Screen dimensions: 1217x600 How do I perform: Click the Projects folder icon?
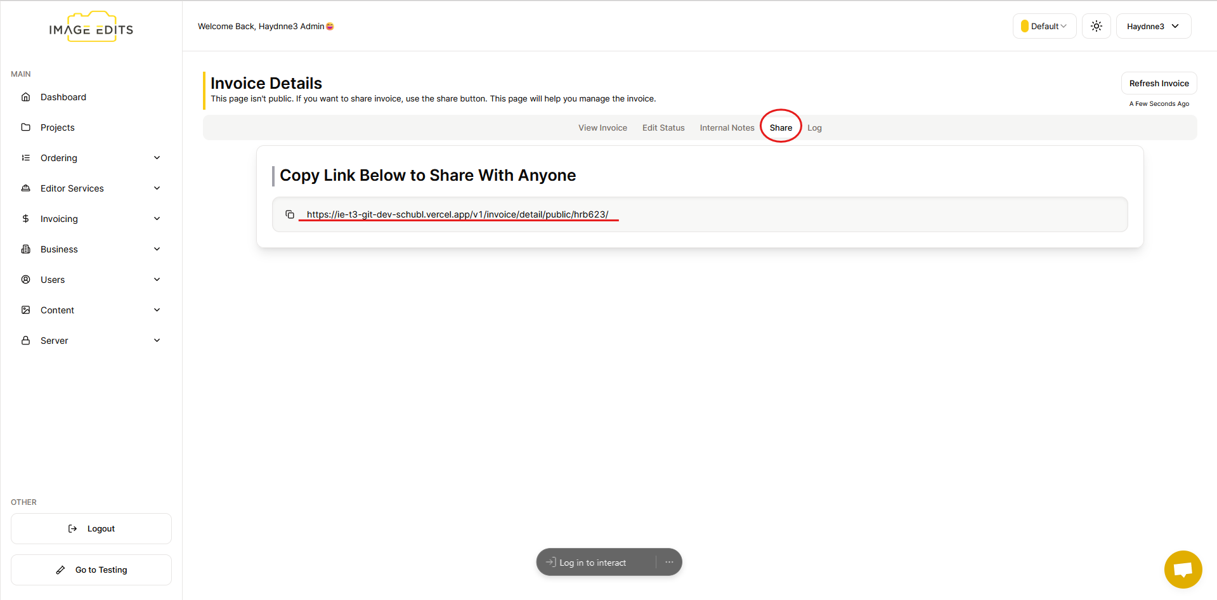coord(26,127)
